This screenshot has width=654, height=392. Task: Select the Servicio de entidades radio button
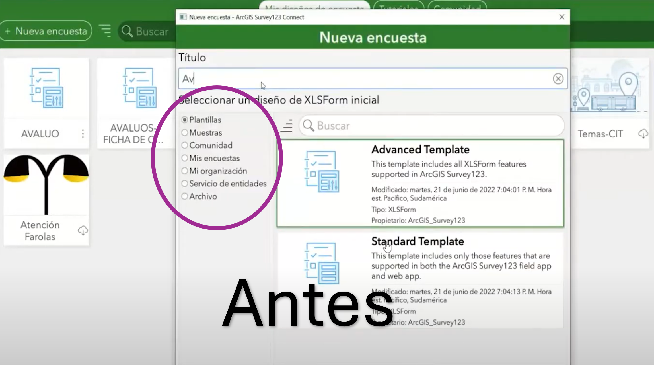pos(185,184)
